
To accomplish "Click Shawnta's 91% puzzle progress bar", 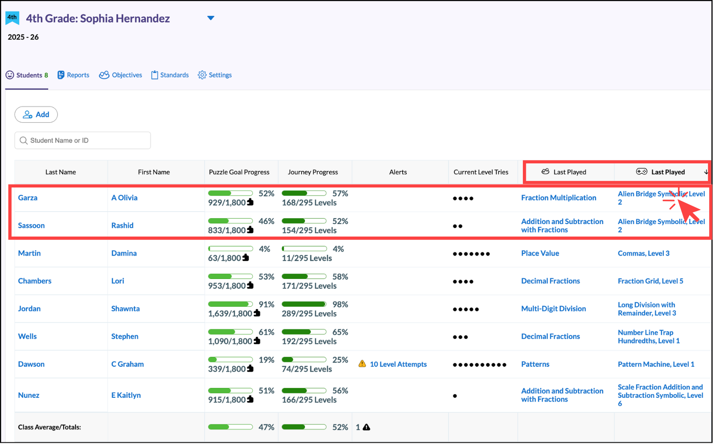I will click(230, 304).
